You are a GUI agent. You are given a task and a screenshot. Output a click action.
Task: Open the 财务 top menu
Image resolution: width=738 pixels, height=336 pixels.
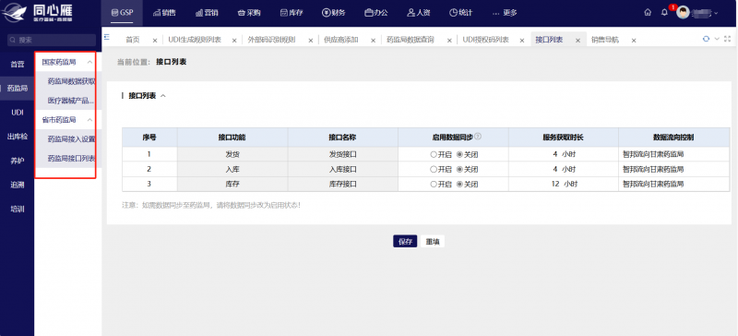334,13
